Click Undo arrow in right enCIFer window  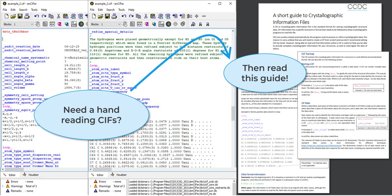(x=124, y=16)
